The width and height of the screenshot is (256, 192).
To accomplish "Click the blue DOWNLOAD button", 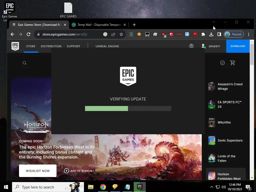I will (x=238, y=46).
